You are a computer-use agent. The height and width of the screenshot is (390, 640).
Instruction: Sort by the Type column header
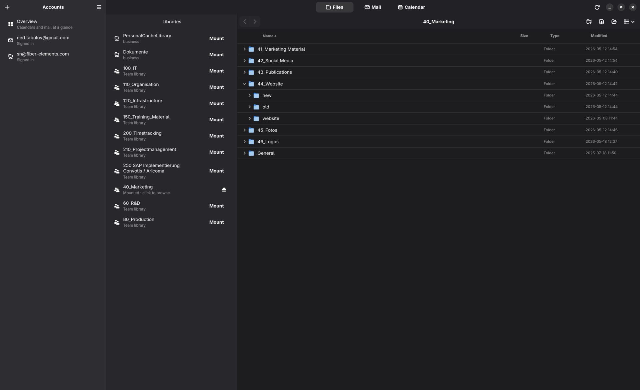tap(555, 36)
